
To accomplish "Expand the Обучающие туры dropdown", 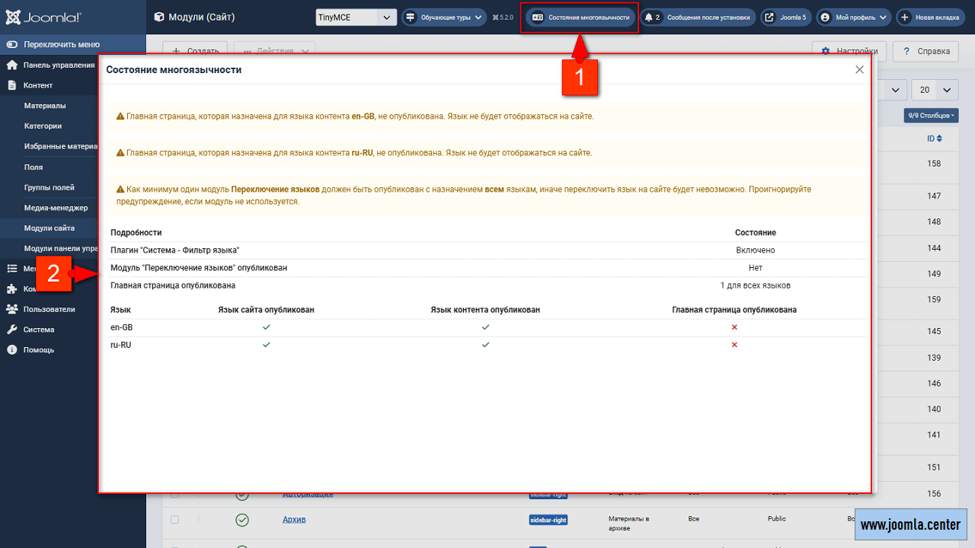I will pos(444,17).
